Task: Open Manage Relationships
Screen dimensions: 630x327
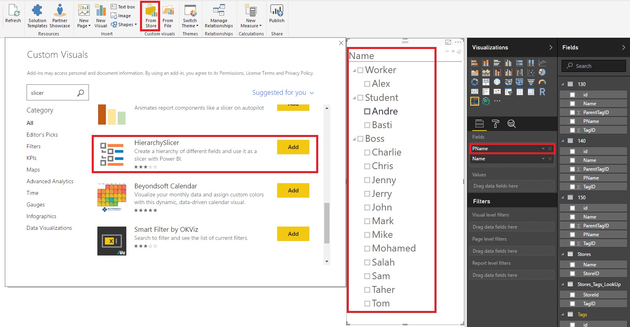Action: 219,16
